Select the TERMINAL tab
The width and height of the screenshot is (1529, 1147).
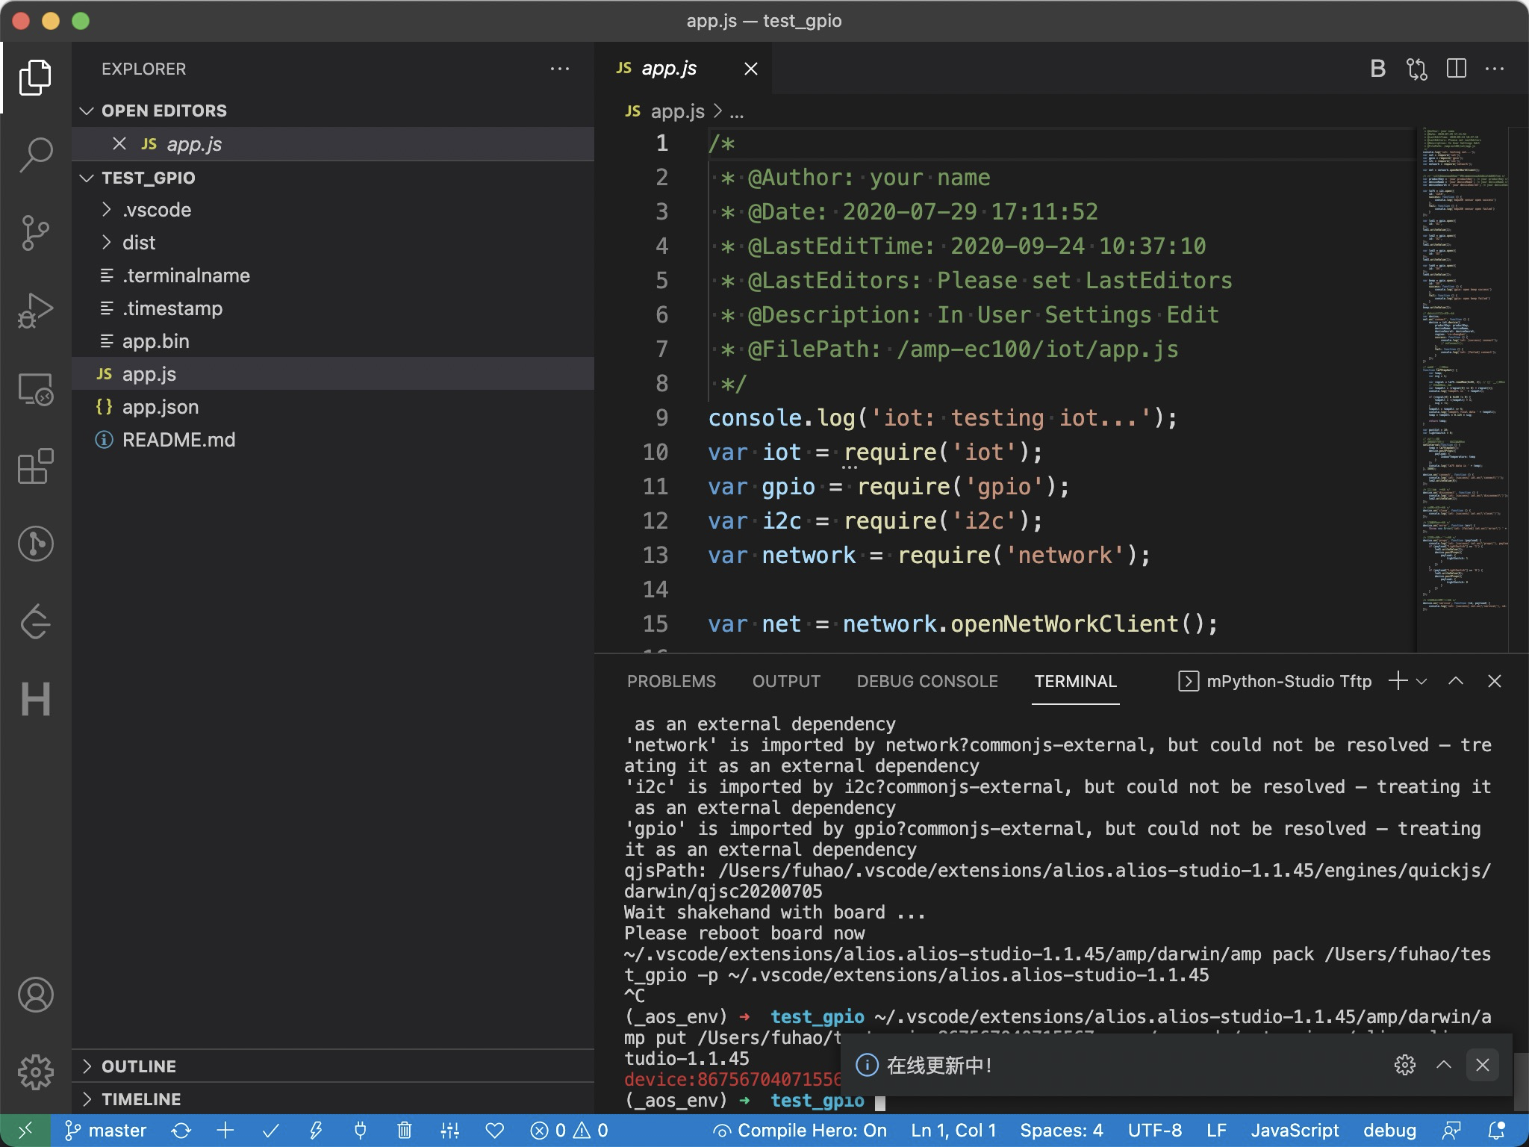(x=1075, y=681)
